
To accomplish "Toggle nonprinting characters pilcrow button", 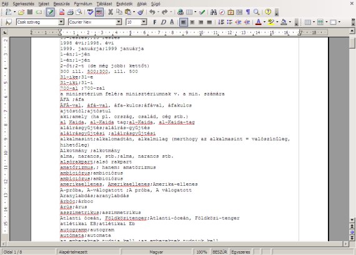I will pyautogui.click(x=248, y=12).
